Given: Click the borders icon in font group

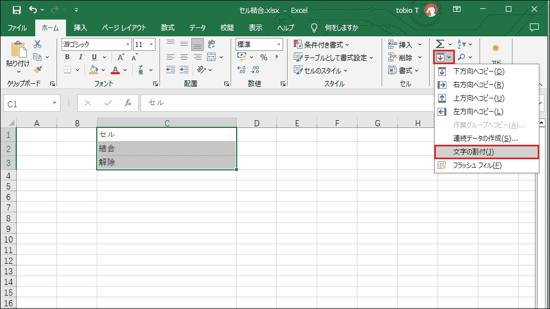Looking at the screenshot, I should [68, 70].
